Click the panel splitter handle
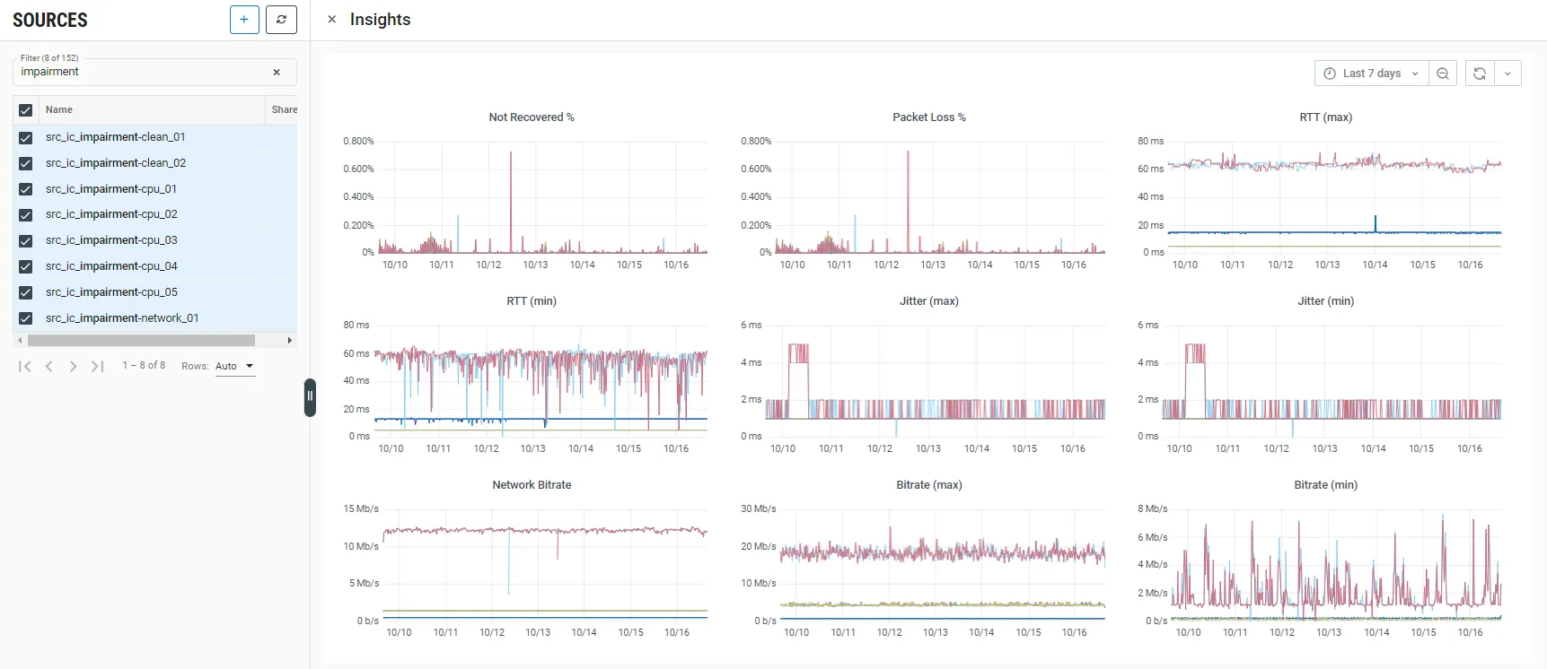Screen dimensions: 1547x669 [x=310, y=396]
